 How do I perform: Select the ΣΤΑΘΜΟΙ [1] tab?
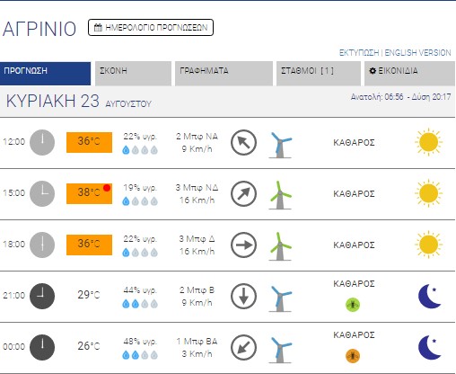[x=319, y=74]
